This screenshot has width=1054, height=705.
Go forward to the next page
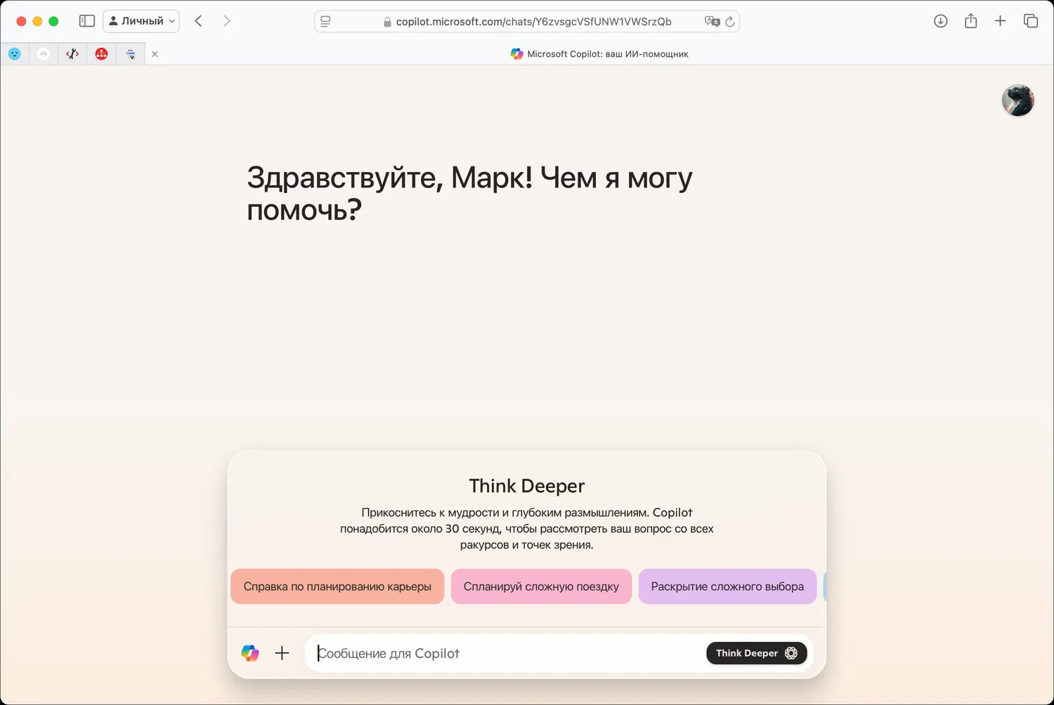click(226, 21)
